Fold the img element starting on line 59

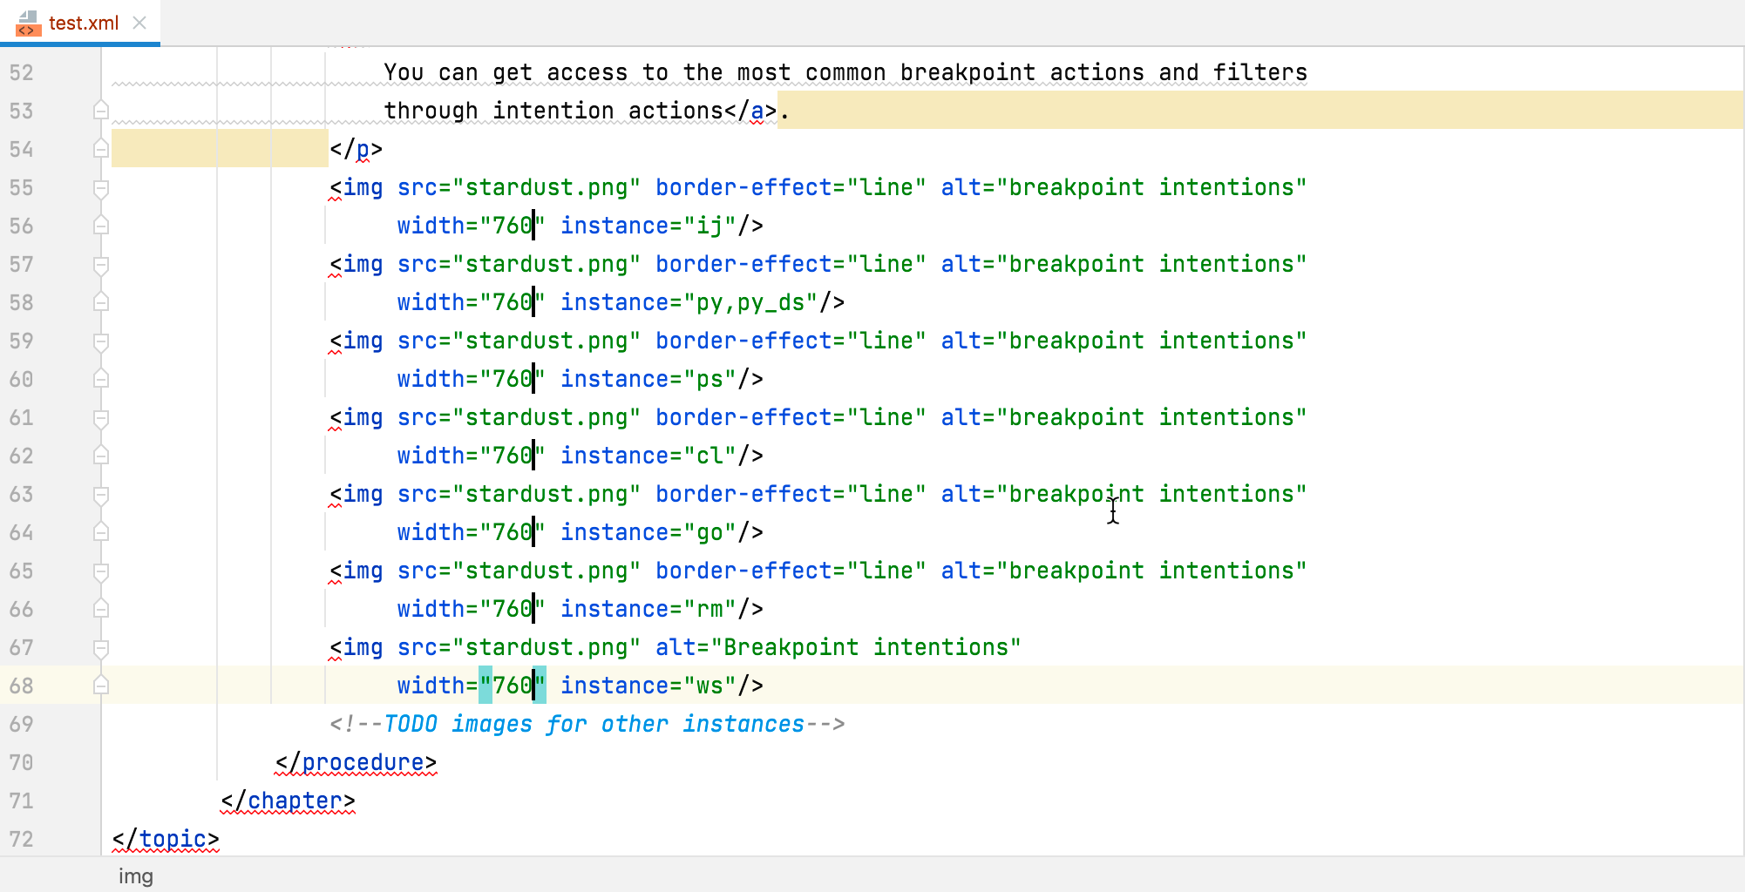click(101, 341)
